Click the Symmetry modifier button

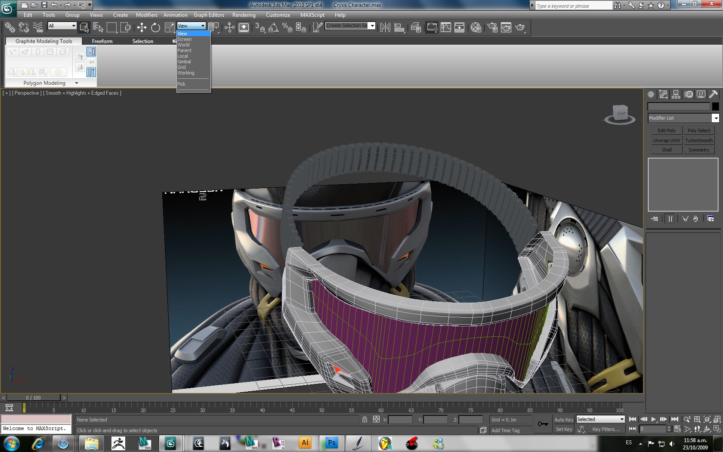click(699, 150)
